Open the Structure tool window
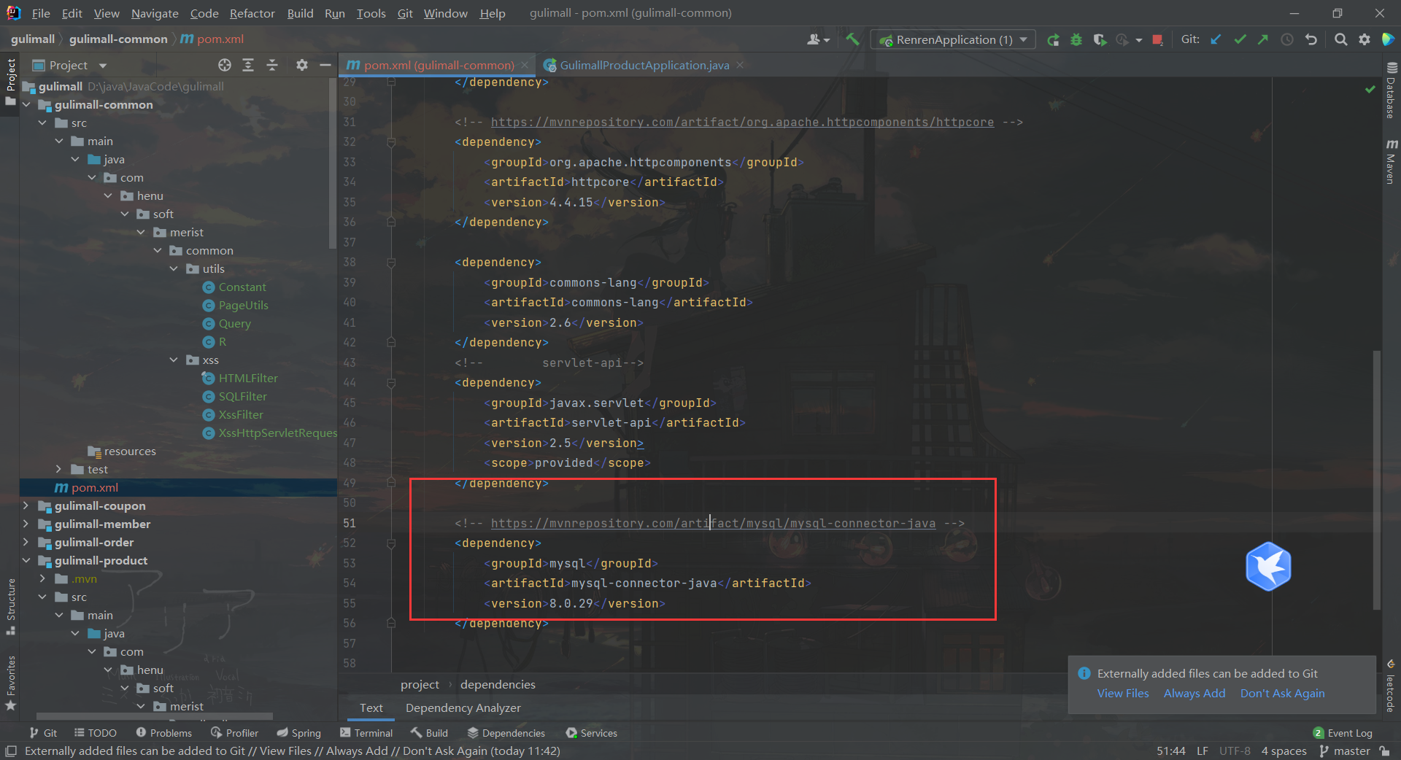1401x760 pixels. [10, 606]
